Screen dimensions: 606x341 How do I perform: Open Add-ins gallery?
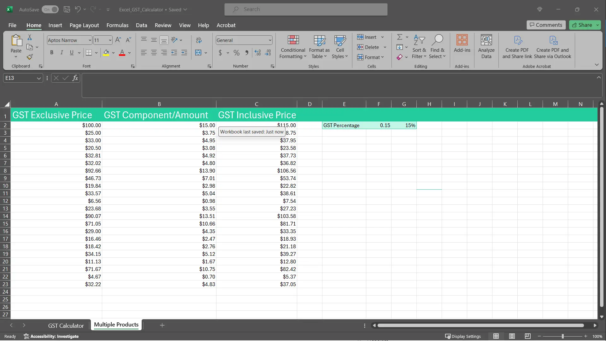coord(462,43)
